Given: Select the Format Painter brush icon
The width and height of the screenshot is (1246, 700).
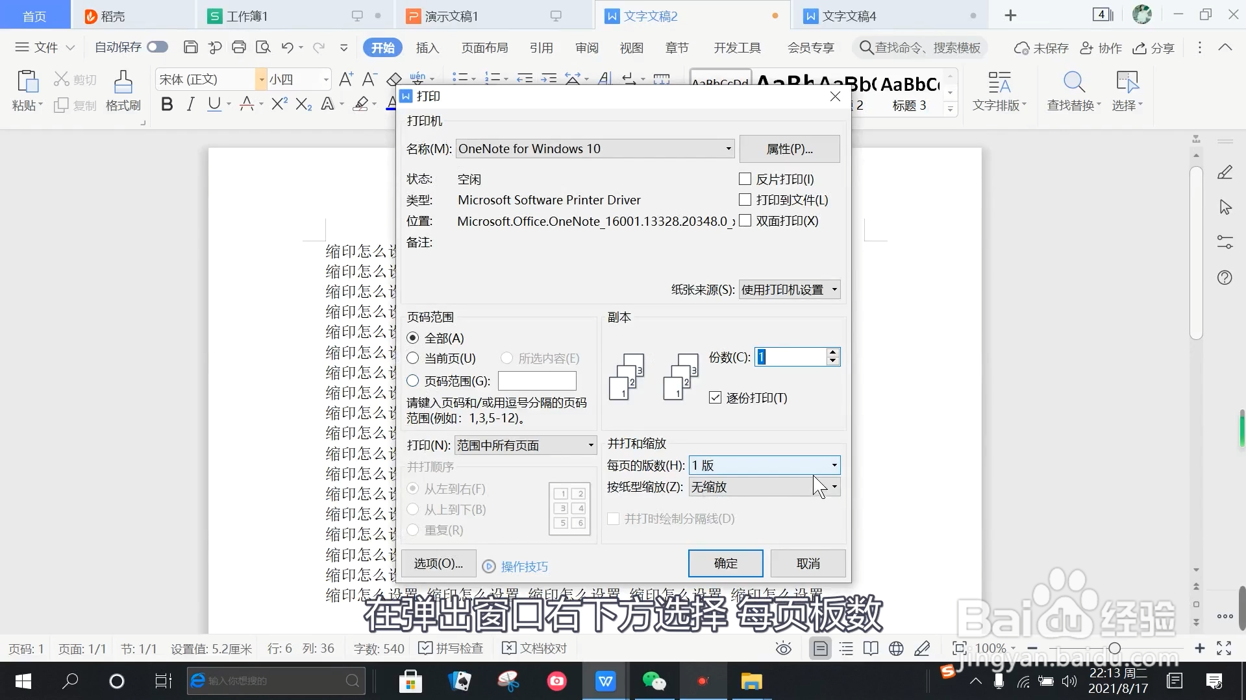Looking at the screenshot, I should coord(123,82).
